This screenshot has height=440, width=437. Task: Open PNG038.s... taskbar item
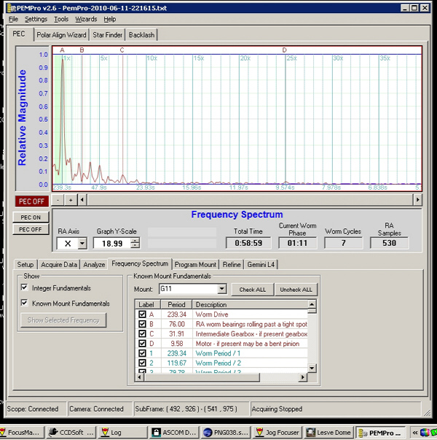point(225,433)
